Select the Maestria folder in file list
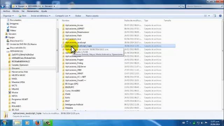This screenshot has height=126, width=224. click(69, 108)
